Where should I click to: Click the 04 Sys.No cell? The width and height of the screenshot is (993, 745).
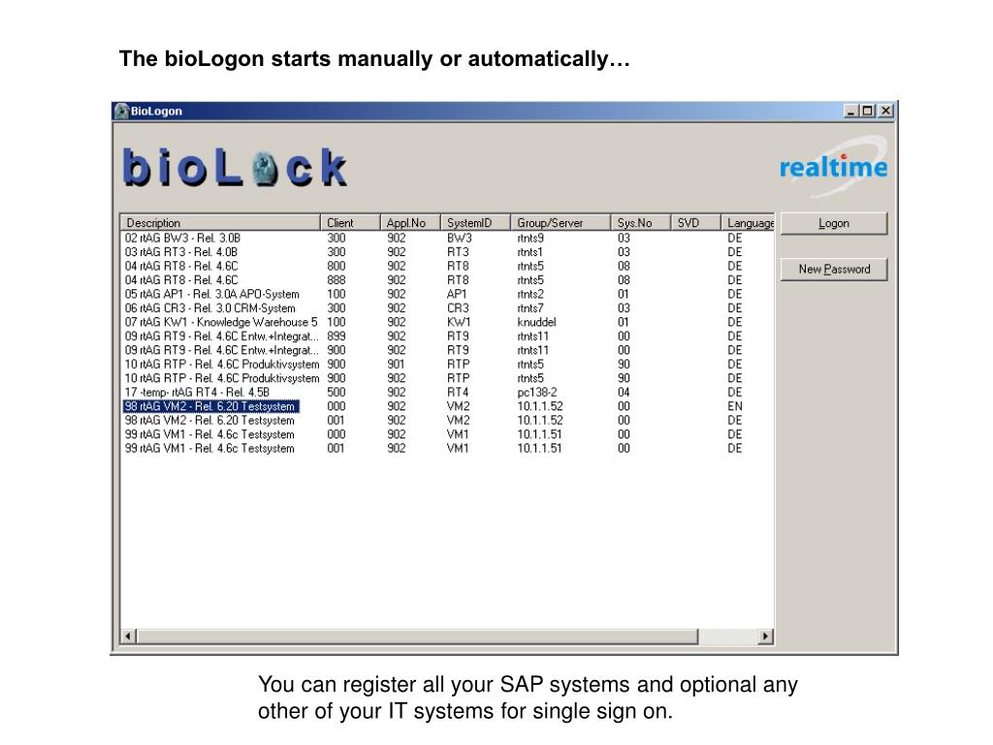pyautogui.click(x=624, y=392)
